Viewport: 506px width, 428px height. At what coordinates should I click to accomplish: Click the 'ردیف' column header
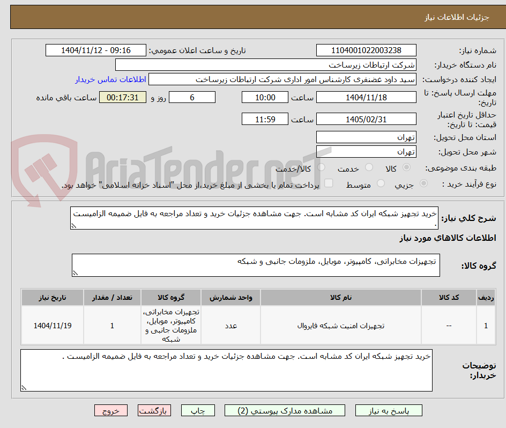(486, 298)
